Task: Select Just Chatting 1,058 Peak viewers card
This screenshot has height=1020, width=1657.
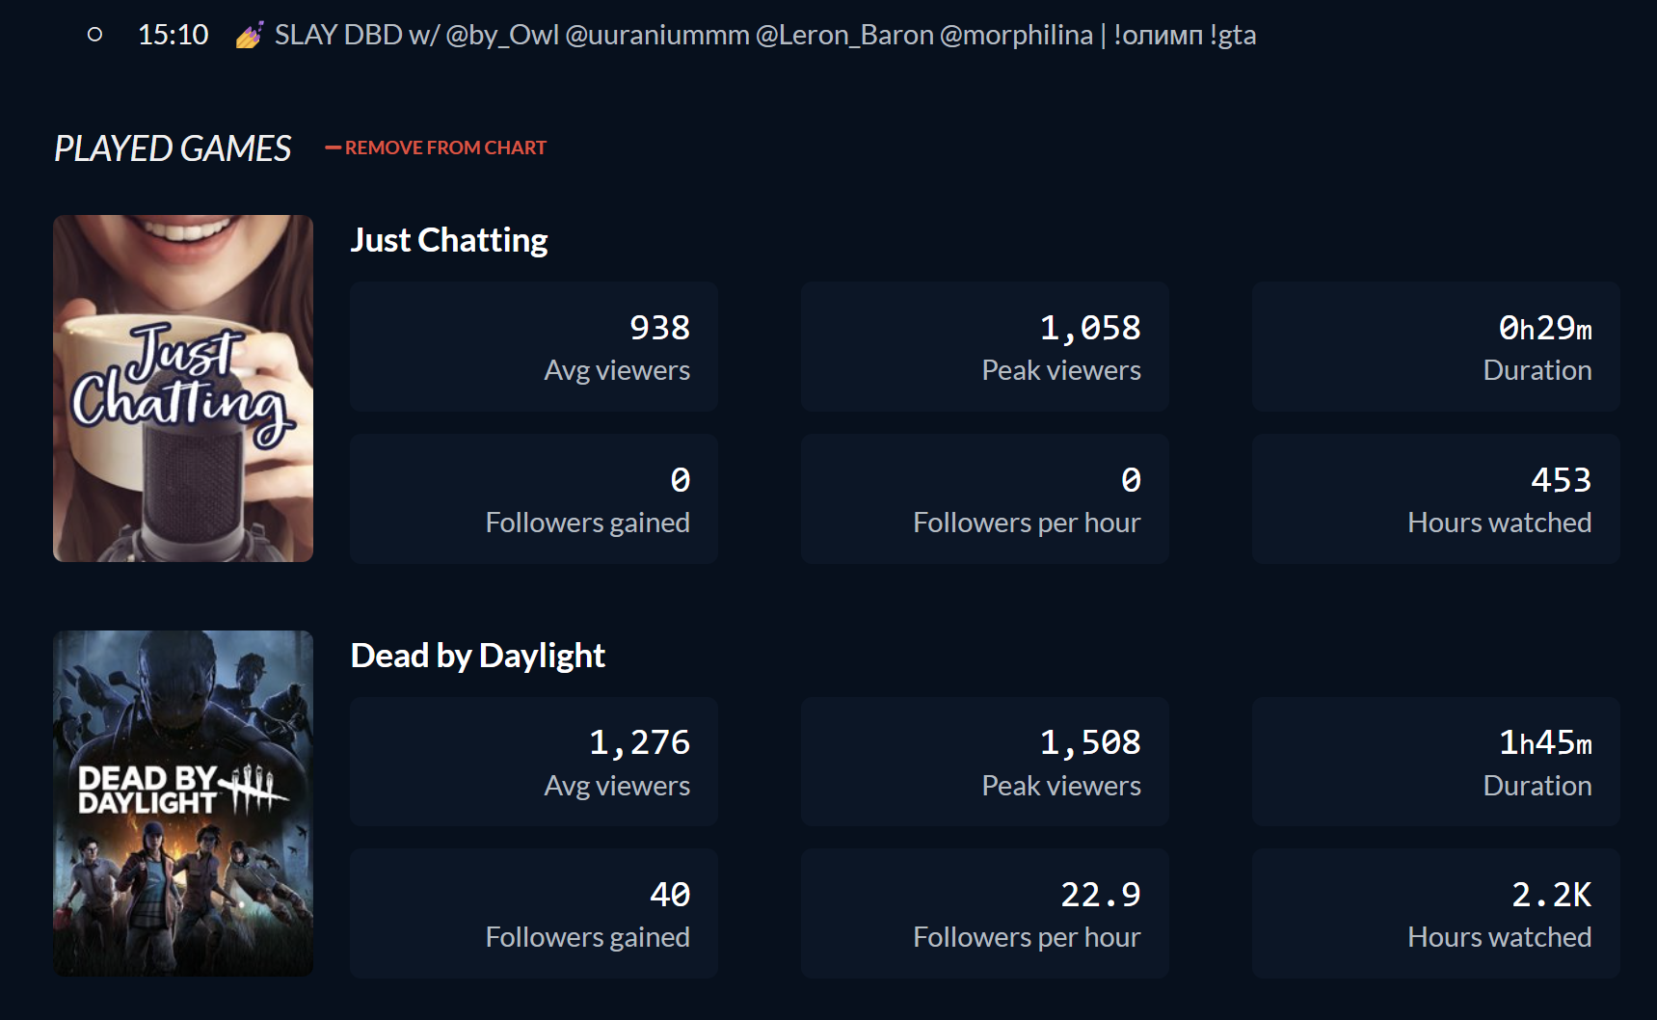Action: (x=984, y=347)
